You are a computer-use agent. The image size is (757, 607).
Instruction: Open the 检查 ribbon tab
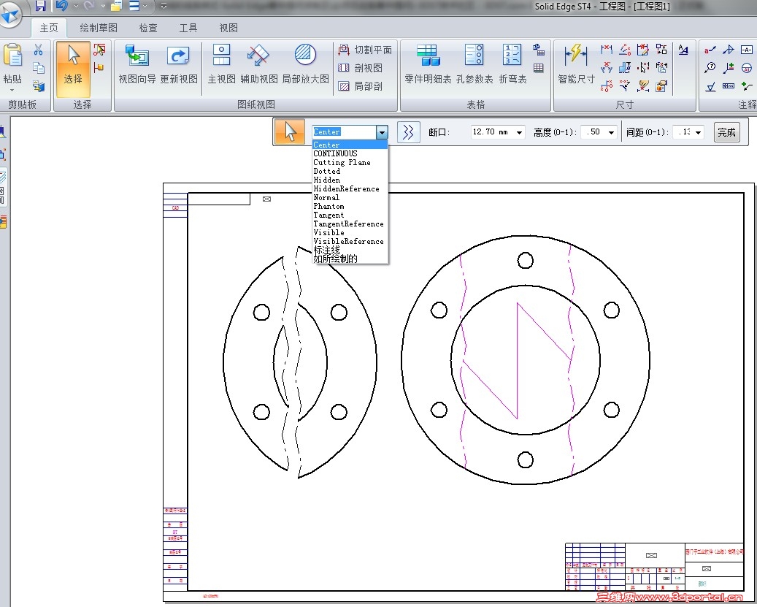148,28
